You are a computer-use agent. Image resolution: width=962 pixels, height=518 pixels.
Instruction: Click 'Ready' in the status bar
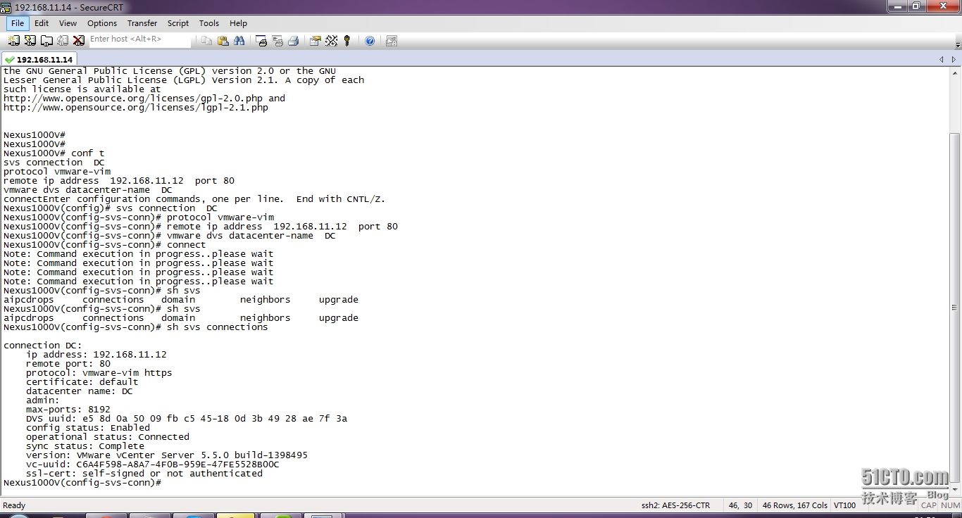tap(14, 505)
